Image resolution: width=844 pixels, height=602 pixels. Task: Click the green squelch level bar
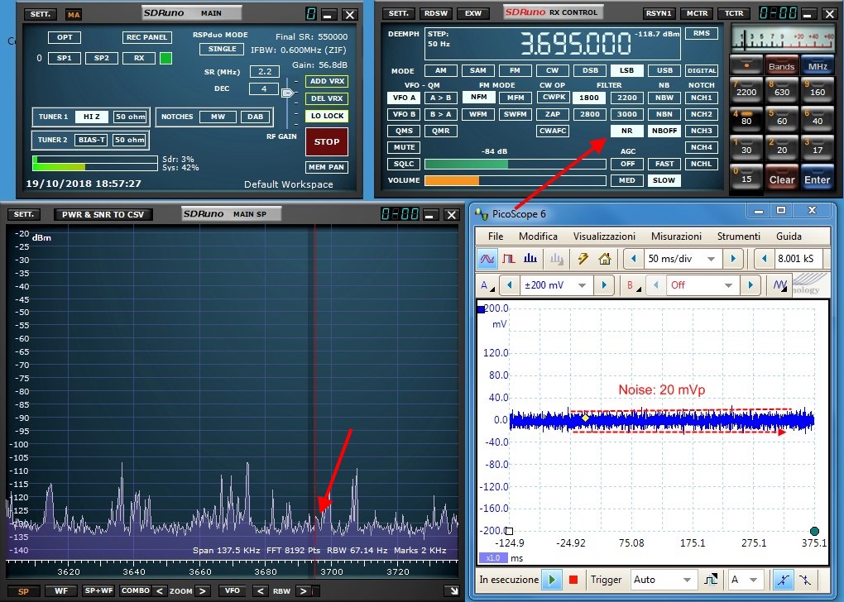pos(516,164)
